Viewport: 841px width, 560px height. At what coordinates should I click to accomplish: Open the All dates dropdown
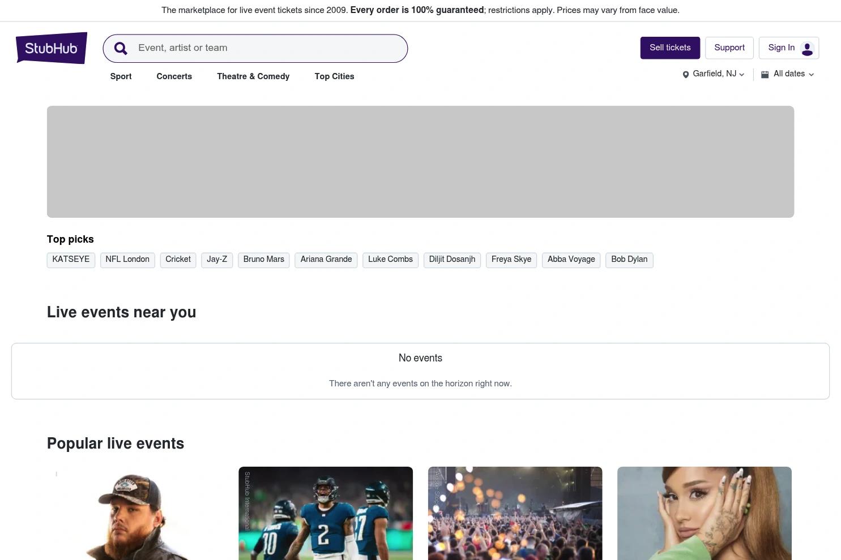788,74
